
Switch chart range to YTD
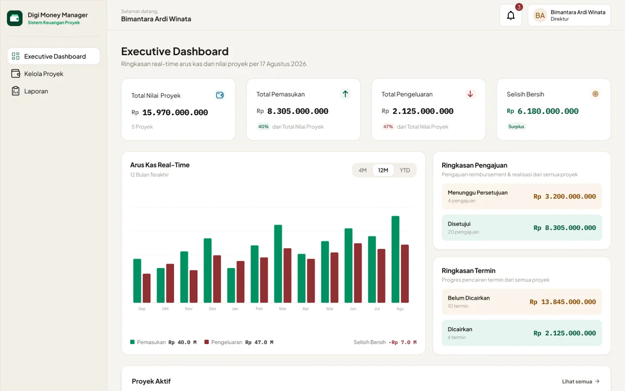pos(405,170)
